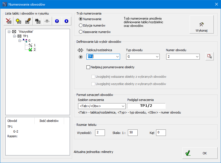Select circuit 1 in the tree list

click(35, 45)
